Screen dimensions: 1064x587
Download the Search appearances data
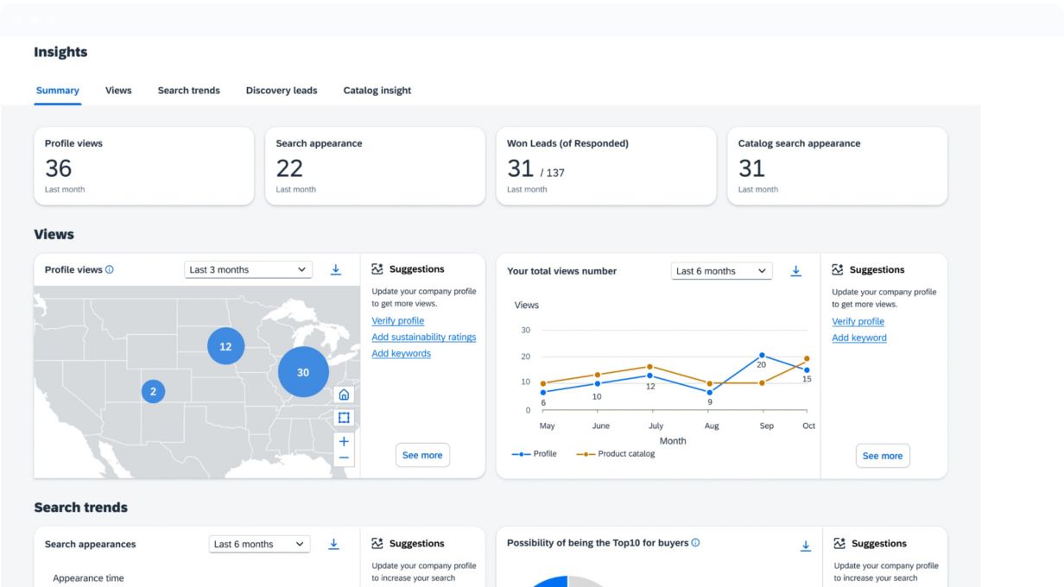[334, 544]
